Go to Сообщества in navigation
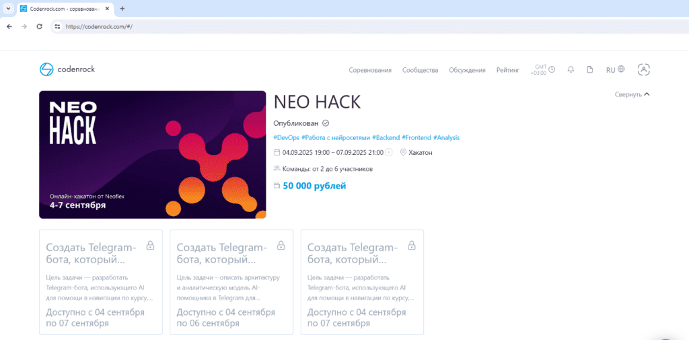Screen dimensions: 689x340 click(x=420, y=70)
